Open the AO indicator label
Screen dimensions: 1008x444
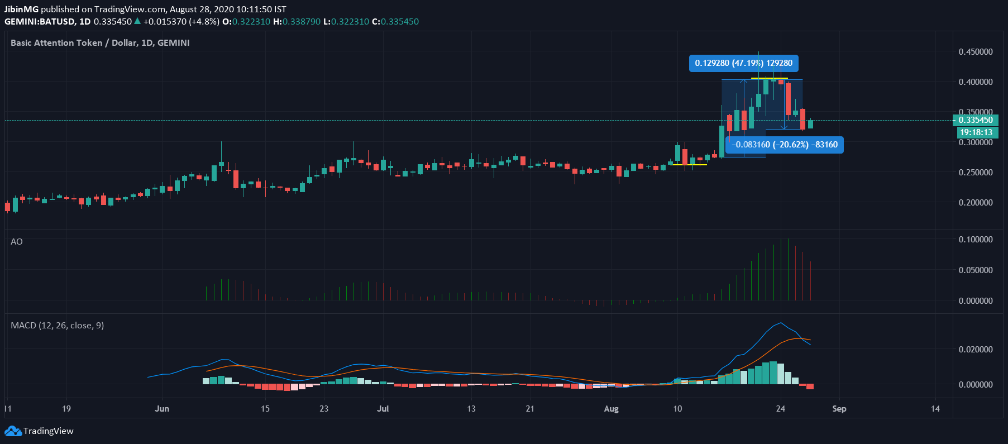click(x=17, y=242)
